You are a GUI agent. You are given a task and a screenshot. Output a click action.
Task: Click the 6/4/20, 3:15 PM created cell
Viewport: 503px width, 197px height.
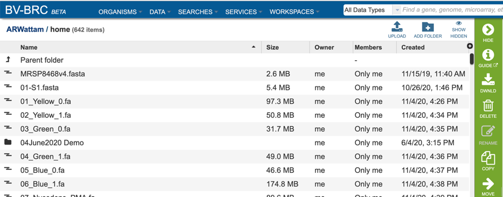click(x=428, y=142)
